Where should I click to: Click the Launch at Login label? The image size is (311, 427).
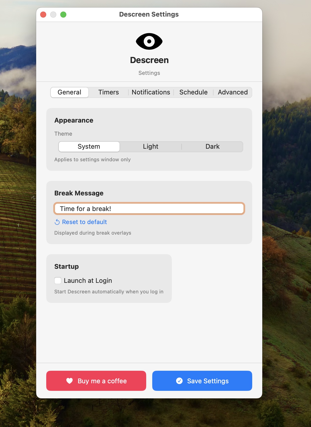pos(88,281)
